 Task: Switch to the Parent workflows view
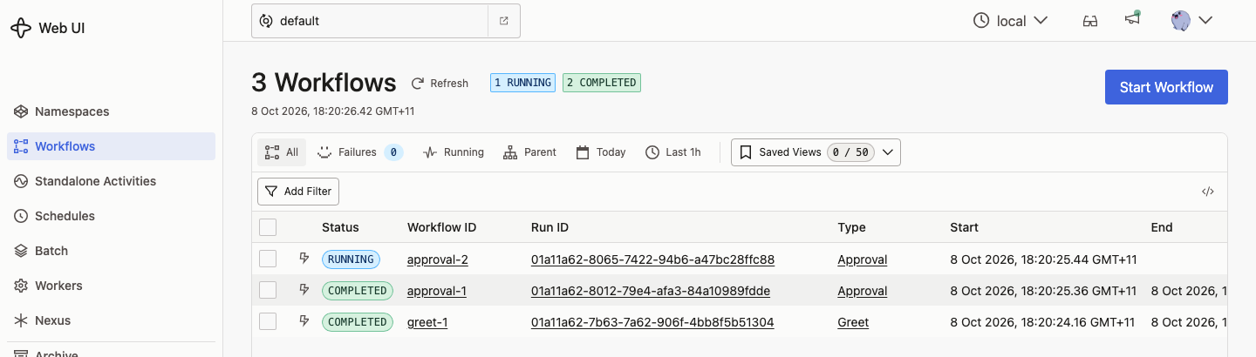point(529,152)
